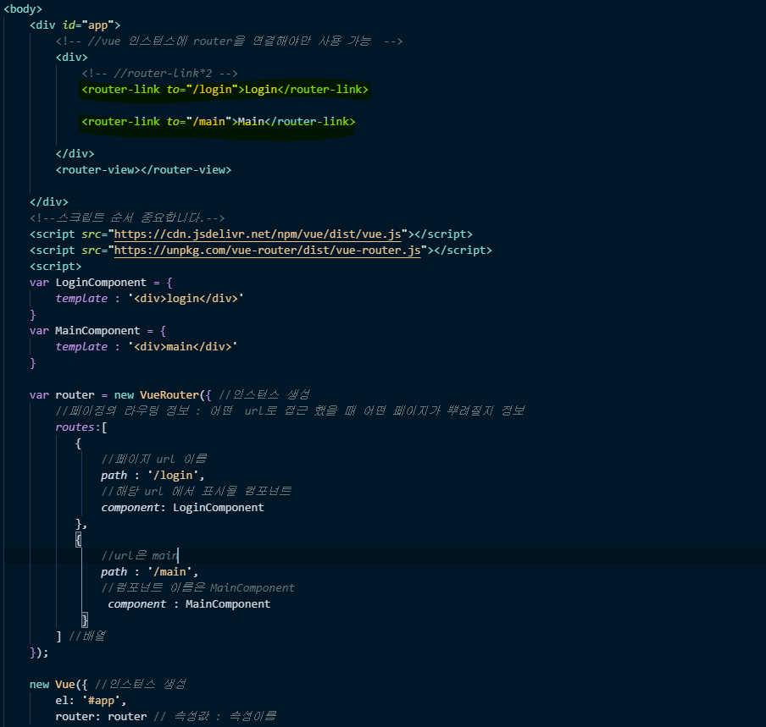Place cursor on var MainComponent declaration

pos(97,331)
